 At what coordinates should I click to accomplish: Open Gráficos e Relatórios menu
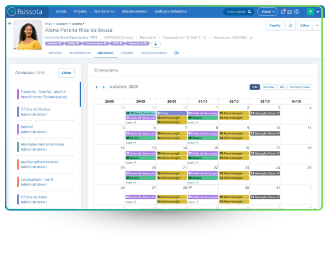170,12
